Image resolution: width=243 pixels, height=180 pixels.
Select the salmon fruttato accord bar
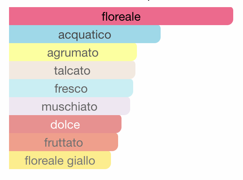tap(64, 142)
